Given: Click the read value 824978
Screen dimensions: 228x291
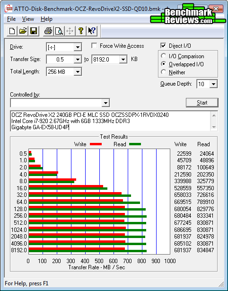Looking at the screenshot, I should pyautogui.click(x=205, y=237).
